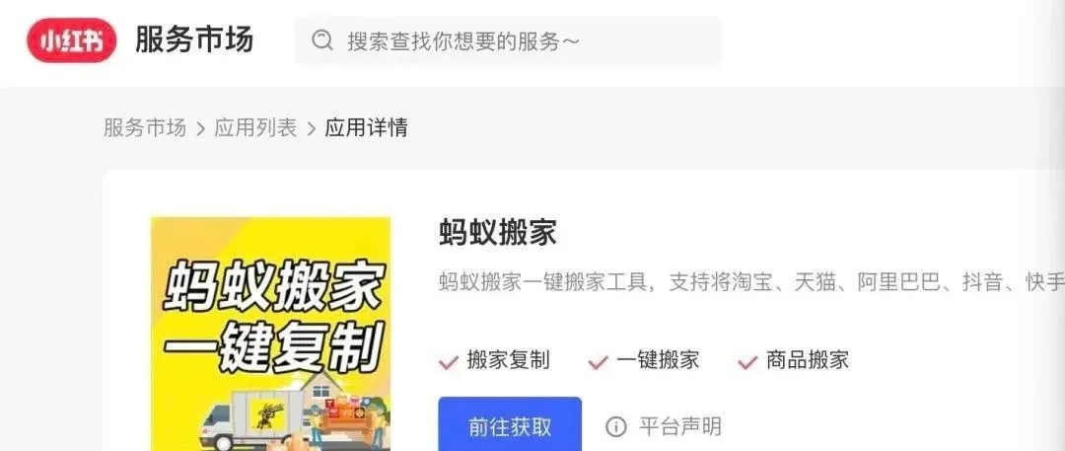1065x451 pixels.
Task: Open the 平台声明 text link
Action: pyautogui.click(x=679, y=427)
